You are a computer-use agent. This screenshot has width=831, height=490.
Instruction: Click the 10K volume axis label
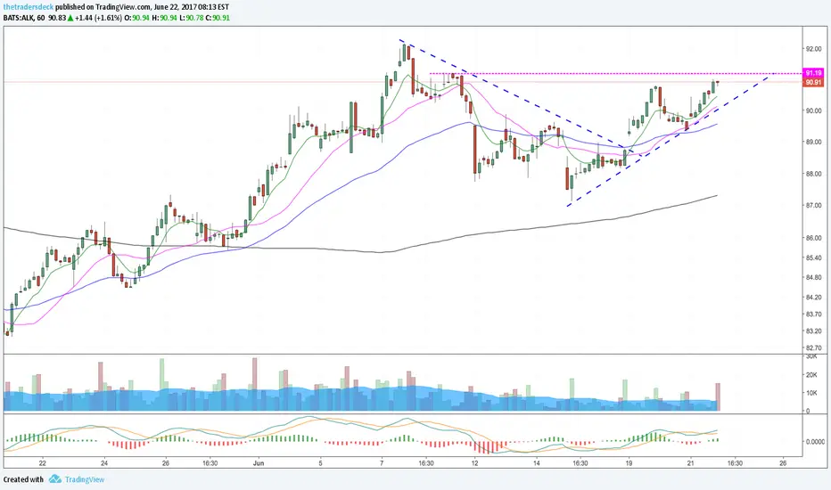(810, 393)
